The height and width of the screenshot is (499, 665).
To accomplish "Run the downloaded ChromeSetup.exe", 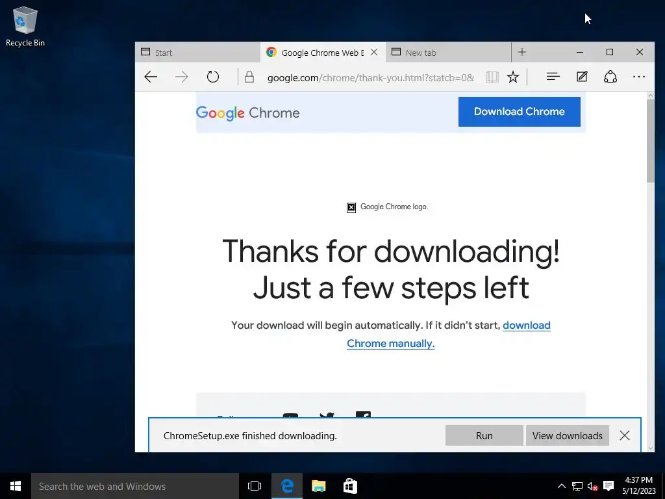I will pyautogui.click(x=484, y=436).
